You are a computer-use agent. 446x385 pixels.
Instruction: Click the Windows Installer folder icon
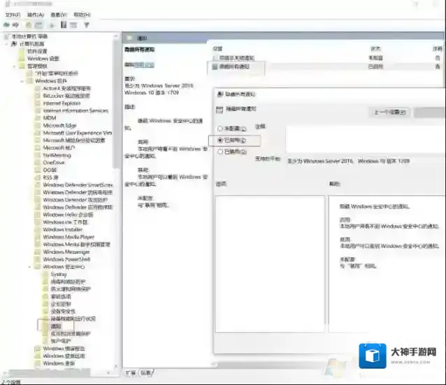[x=38, y=229]
